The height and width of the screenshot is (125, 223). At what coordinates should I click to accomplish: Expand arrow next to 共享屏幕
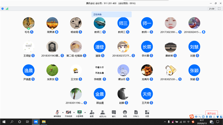pyautogui.click(x=85, y=112)
